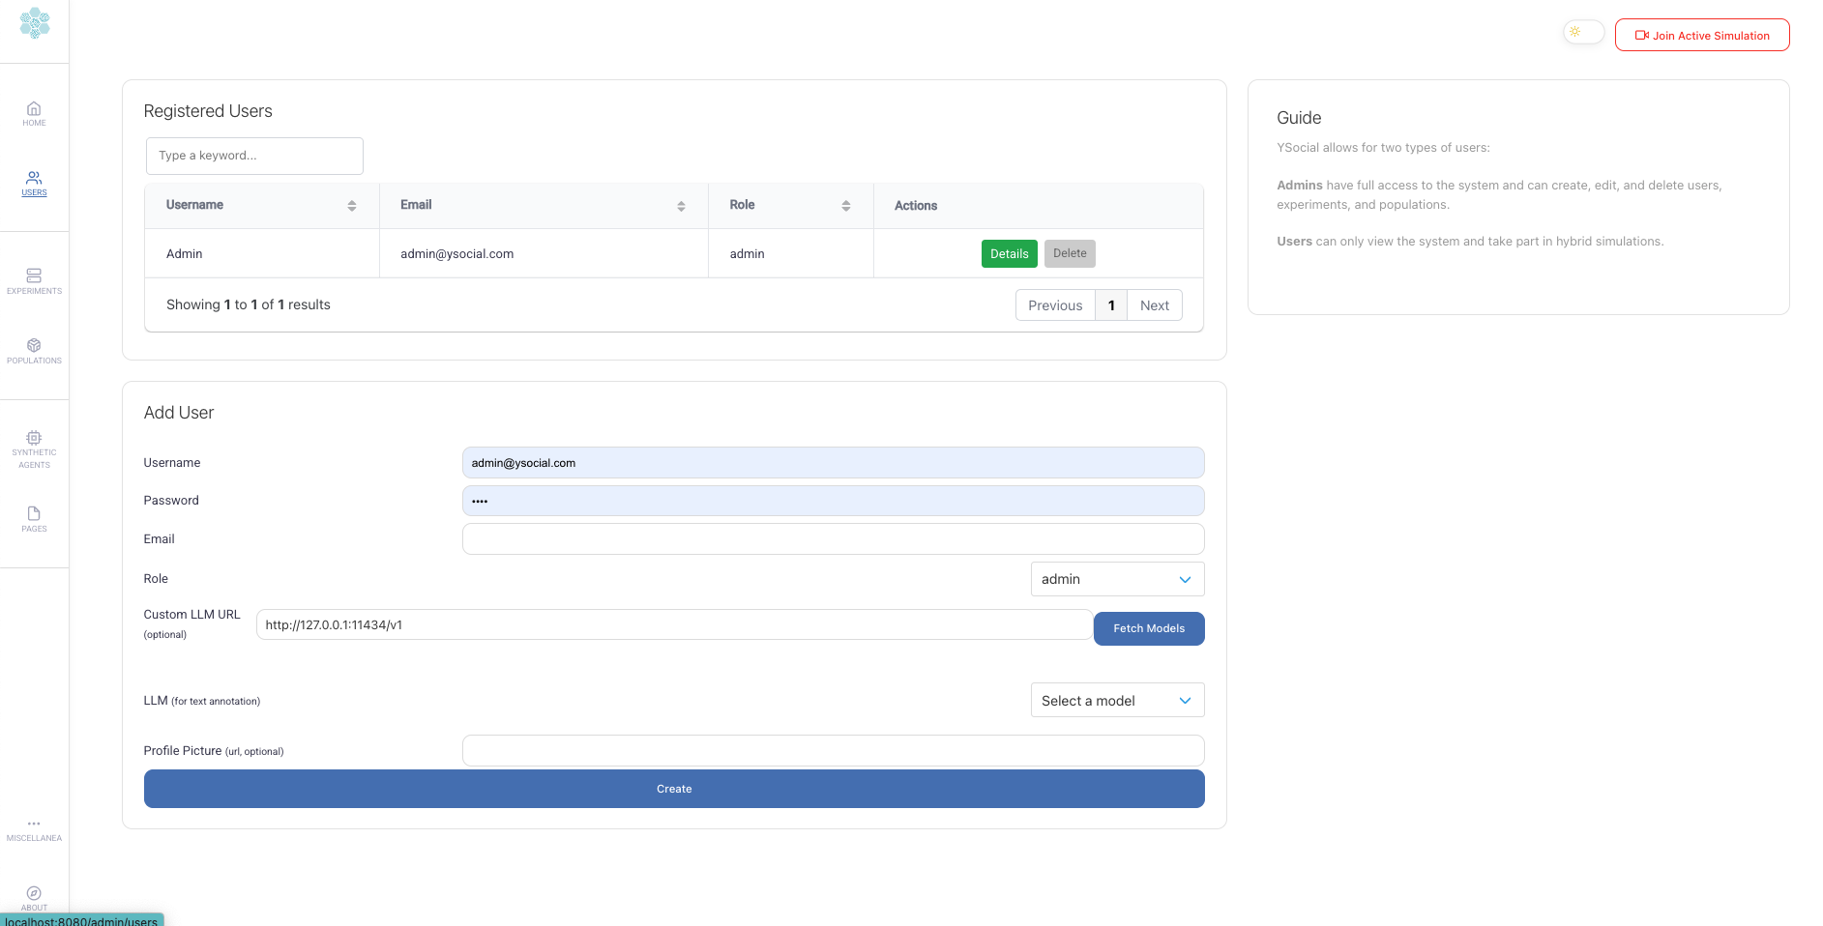This screenshot has height=926, width=1823.
Task: Go to Populations via sidebar icon
Action: tap(34, 346)
